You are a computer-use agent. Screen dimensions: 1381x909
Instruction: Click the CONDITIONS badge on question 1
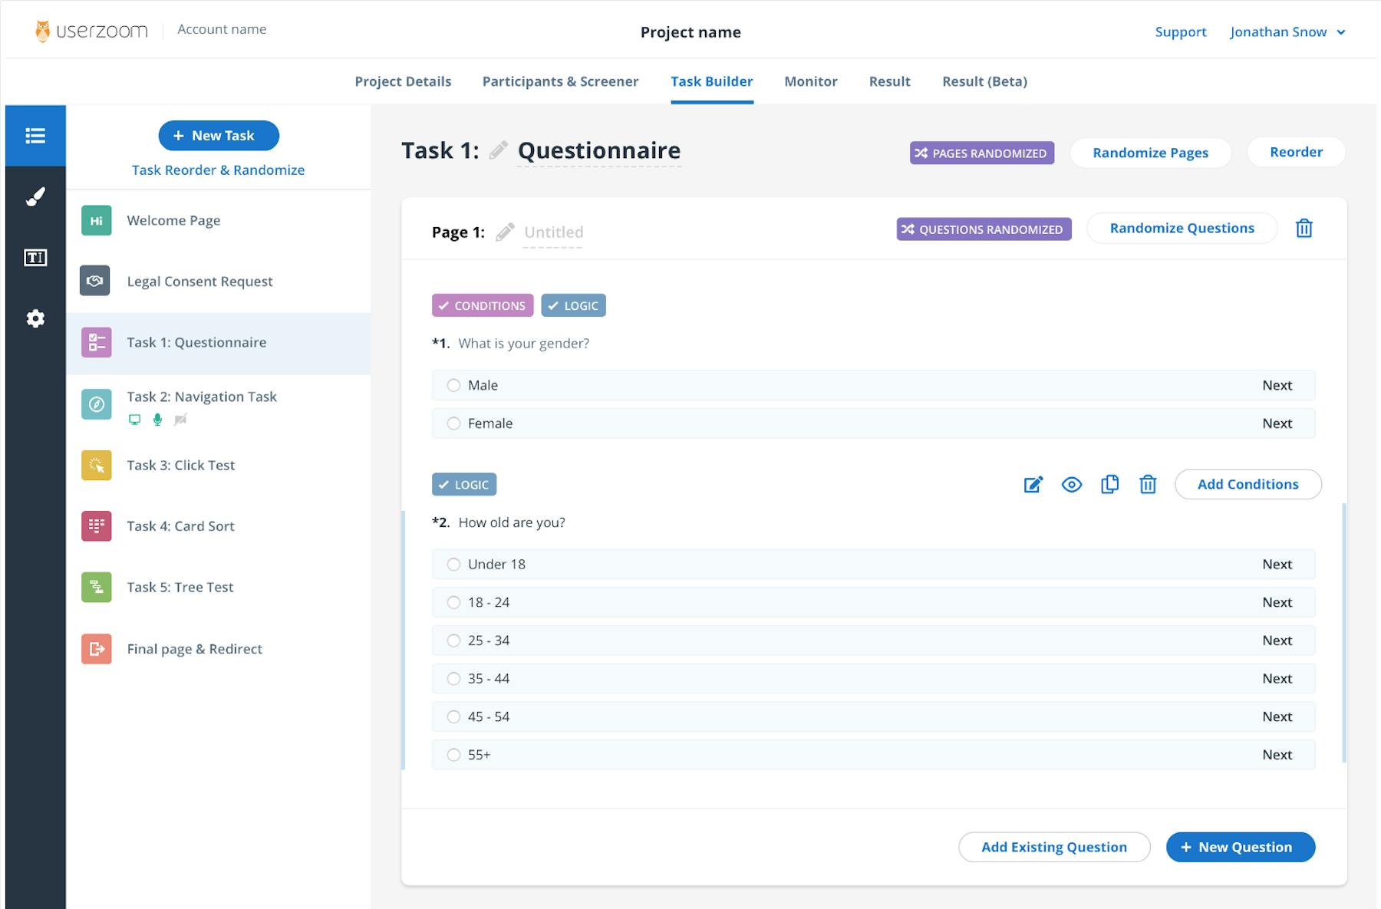tap(483, 305)
